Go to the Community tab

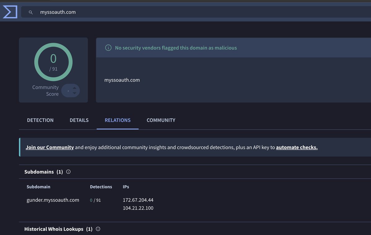[161, 120]
